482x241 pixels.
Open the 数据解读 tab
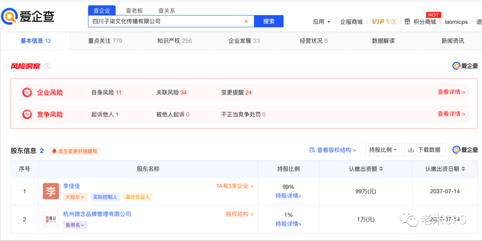click(383, 41)
